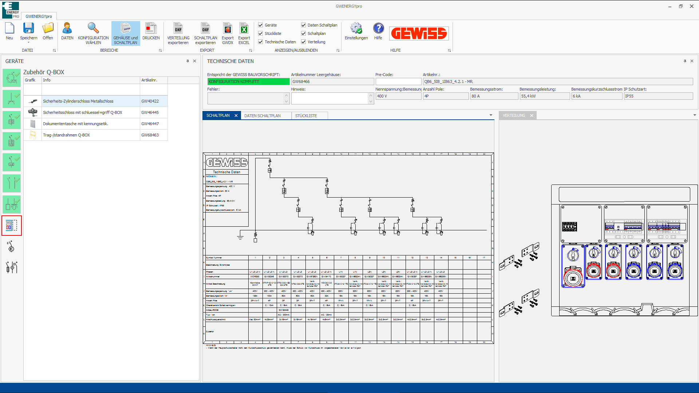Select first device category icon in GERÄTE sidebar
Screen dimensions: 699x393
[12, 78]
